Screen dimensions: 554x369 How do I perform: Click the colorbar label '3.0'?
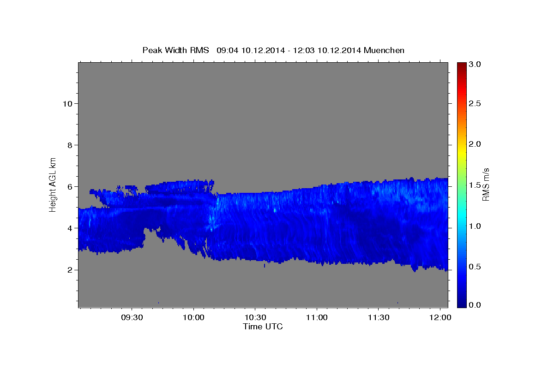(475, 65)
